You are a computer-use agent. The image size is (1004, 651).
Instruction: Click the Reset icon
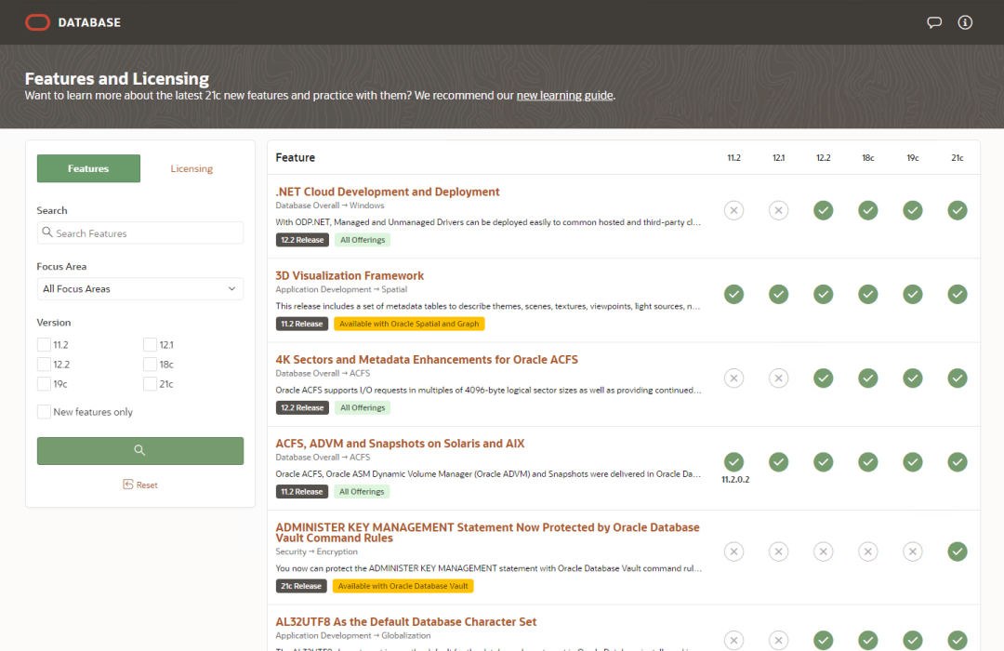click(x=128, y=485)
